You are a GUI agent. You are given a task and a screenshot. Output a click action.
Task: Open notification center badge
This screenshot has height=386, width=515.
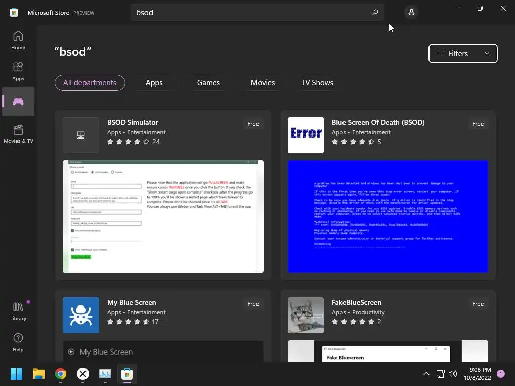click(x=501, y=374)
